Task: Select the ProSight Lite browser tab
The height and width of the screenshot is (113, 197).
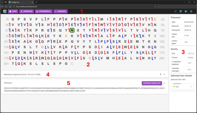Action: pyautogui.click(x=21, y=2)
